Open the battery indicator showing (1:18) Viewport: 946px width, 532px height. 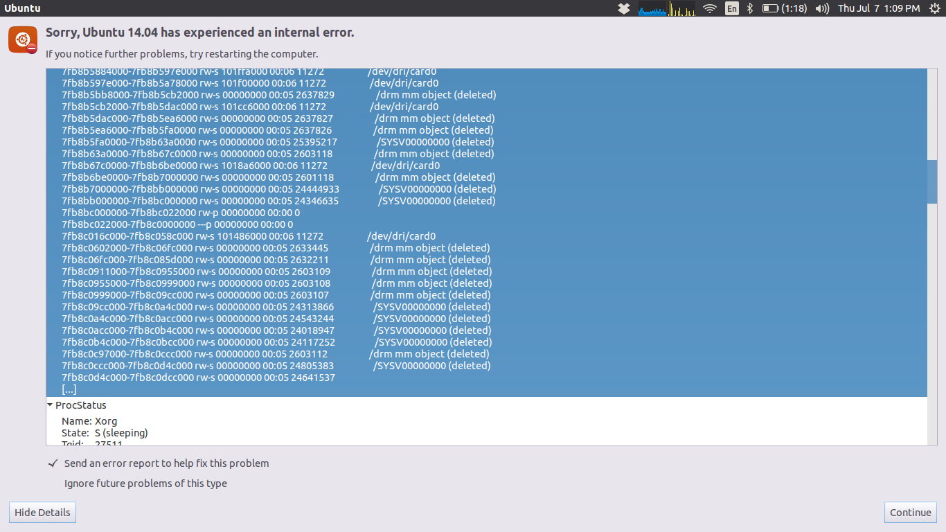(x=785, y=8)
